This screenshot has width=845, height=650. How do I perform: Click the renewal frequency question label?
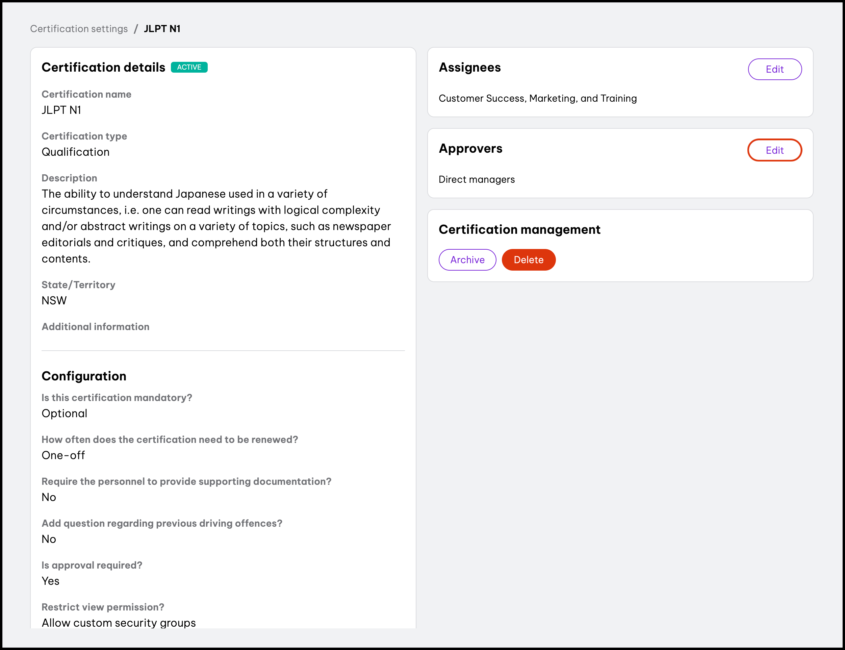point(170,440)
